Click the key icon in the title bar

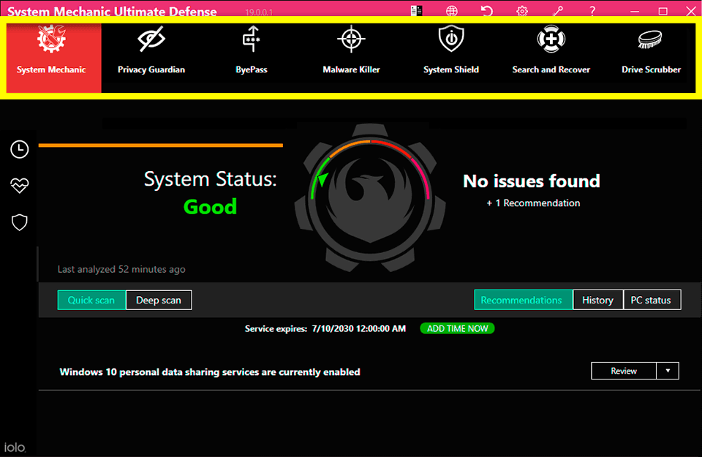click(x=558, y=11)
